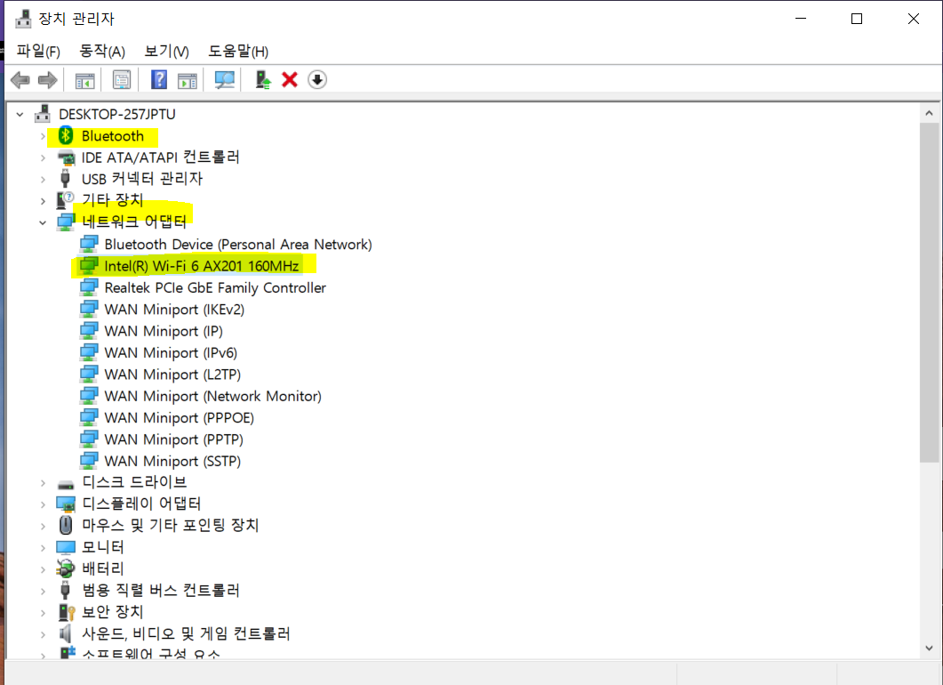Open the 보기(V) menu
Screen dimensions: 943x685
coord(166,52)
